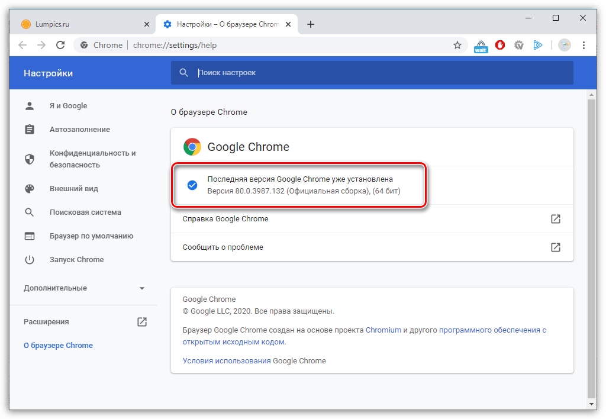Click the address bar URL chrome://settings/help
Image resolution: width=606 pixels, height=419 pixels.
pos(175,45)
